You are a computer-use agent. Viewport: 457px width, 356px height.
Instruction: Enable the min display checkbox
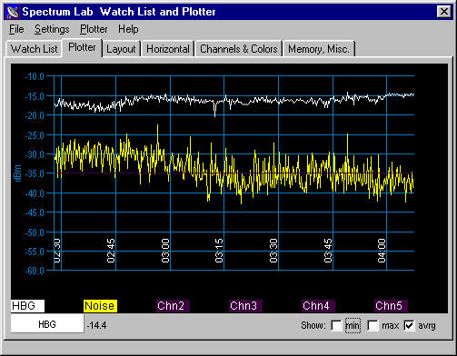click(x=336, y=326)
